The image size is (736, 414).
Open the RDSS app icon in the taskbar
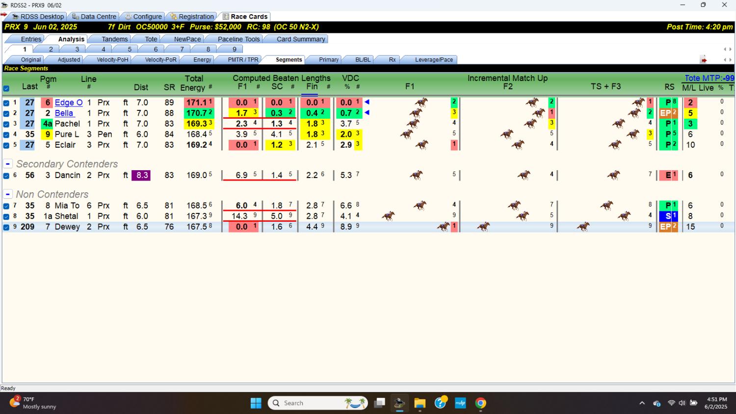(399, 403)
